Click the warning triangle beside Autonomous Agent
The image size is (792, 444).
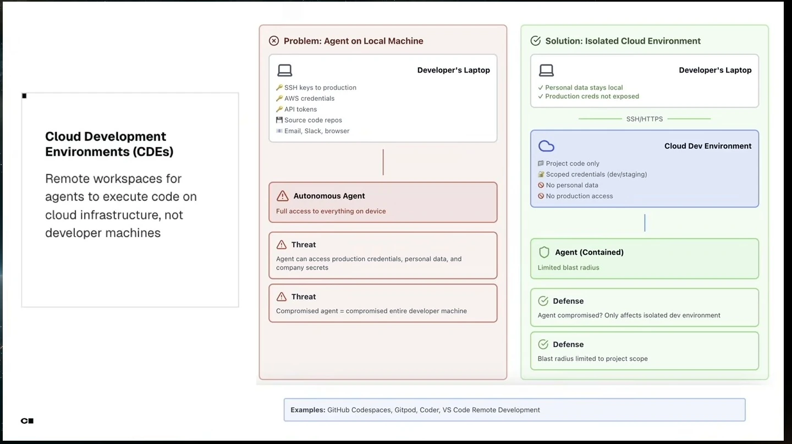pyautogui.click(x=283, y=196)
